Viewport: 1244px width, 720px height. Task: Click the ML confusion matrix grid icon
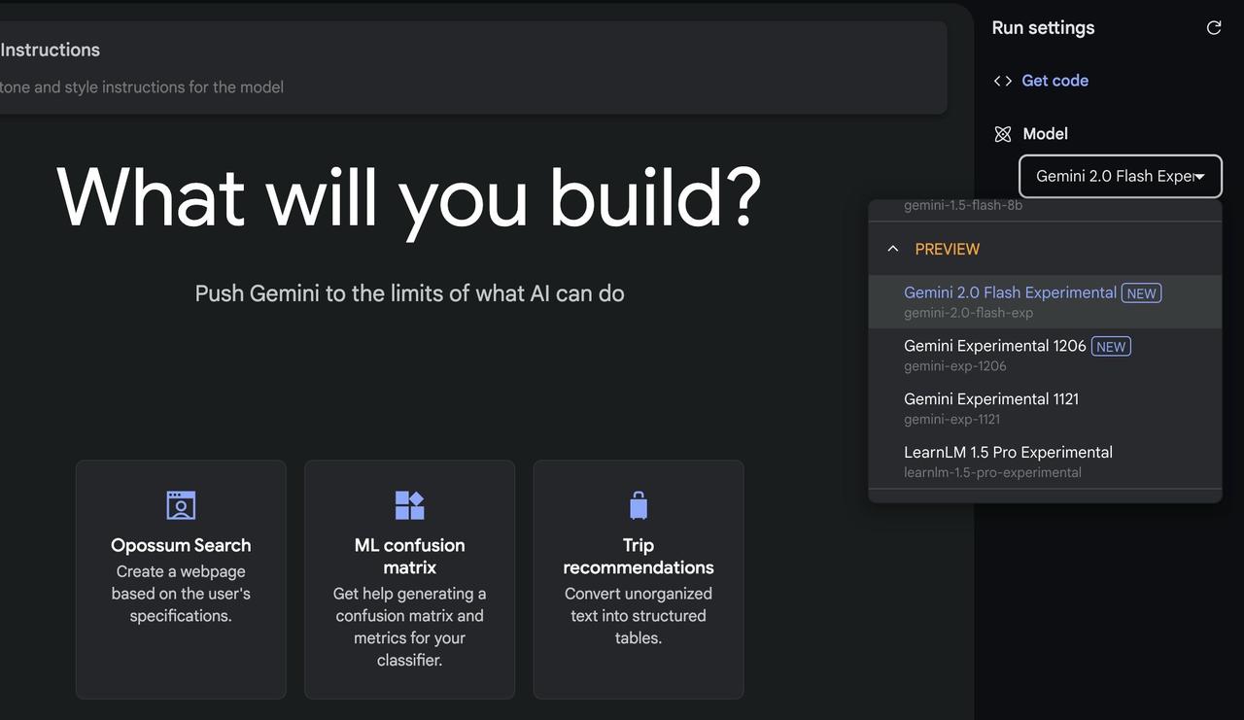pos(409,505)
